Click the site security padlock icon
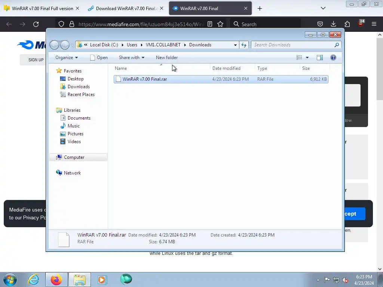The height and width of the screenshot is (287, 383). [71, 24]
